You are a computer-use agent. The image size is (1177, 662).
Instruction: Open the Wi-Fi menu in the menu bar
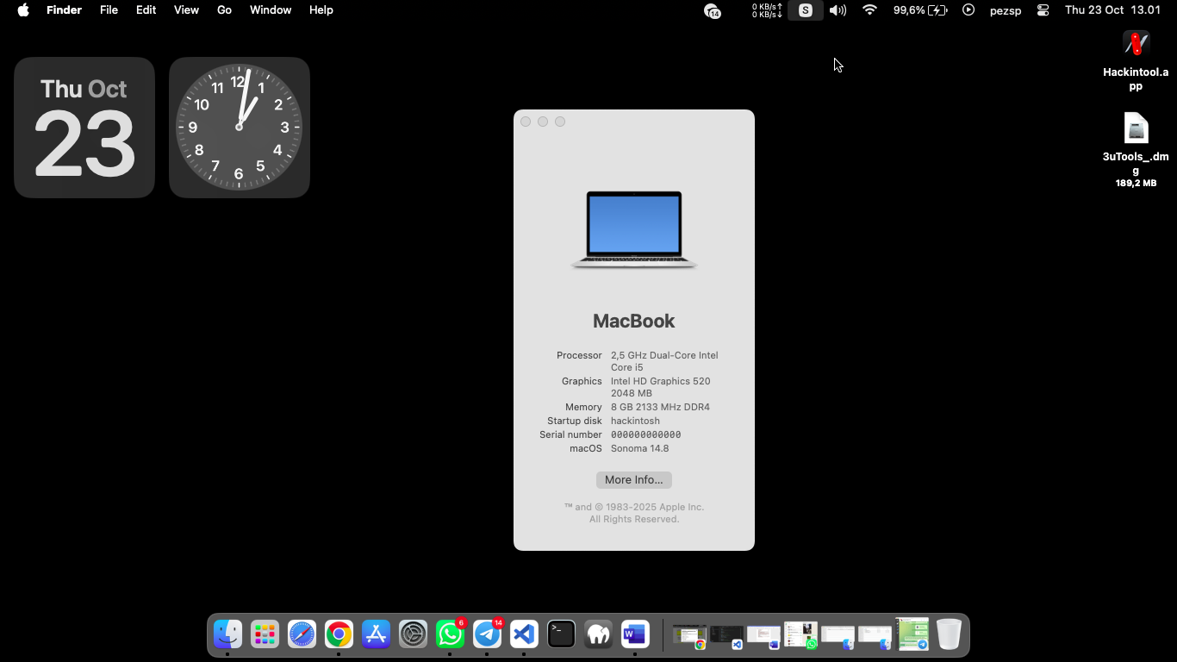(x=869, y=10)
